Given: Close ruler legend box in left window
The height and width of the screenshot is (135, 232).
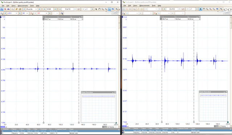Looking at the screenshot, I should (x=82, y=17).
